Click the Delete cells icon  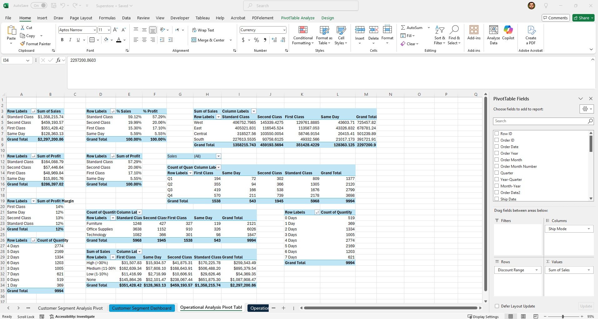pyautogui.click(x=373, y=30)
